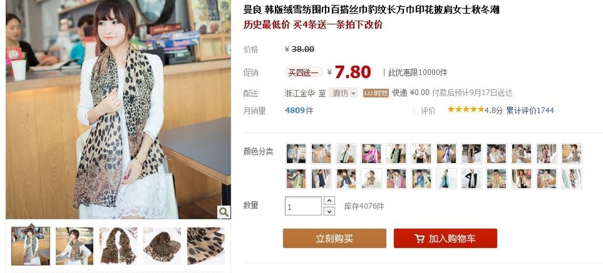Click the 立刻购买 buy now button
603x273 pixels.
pos(335,239)
